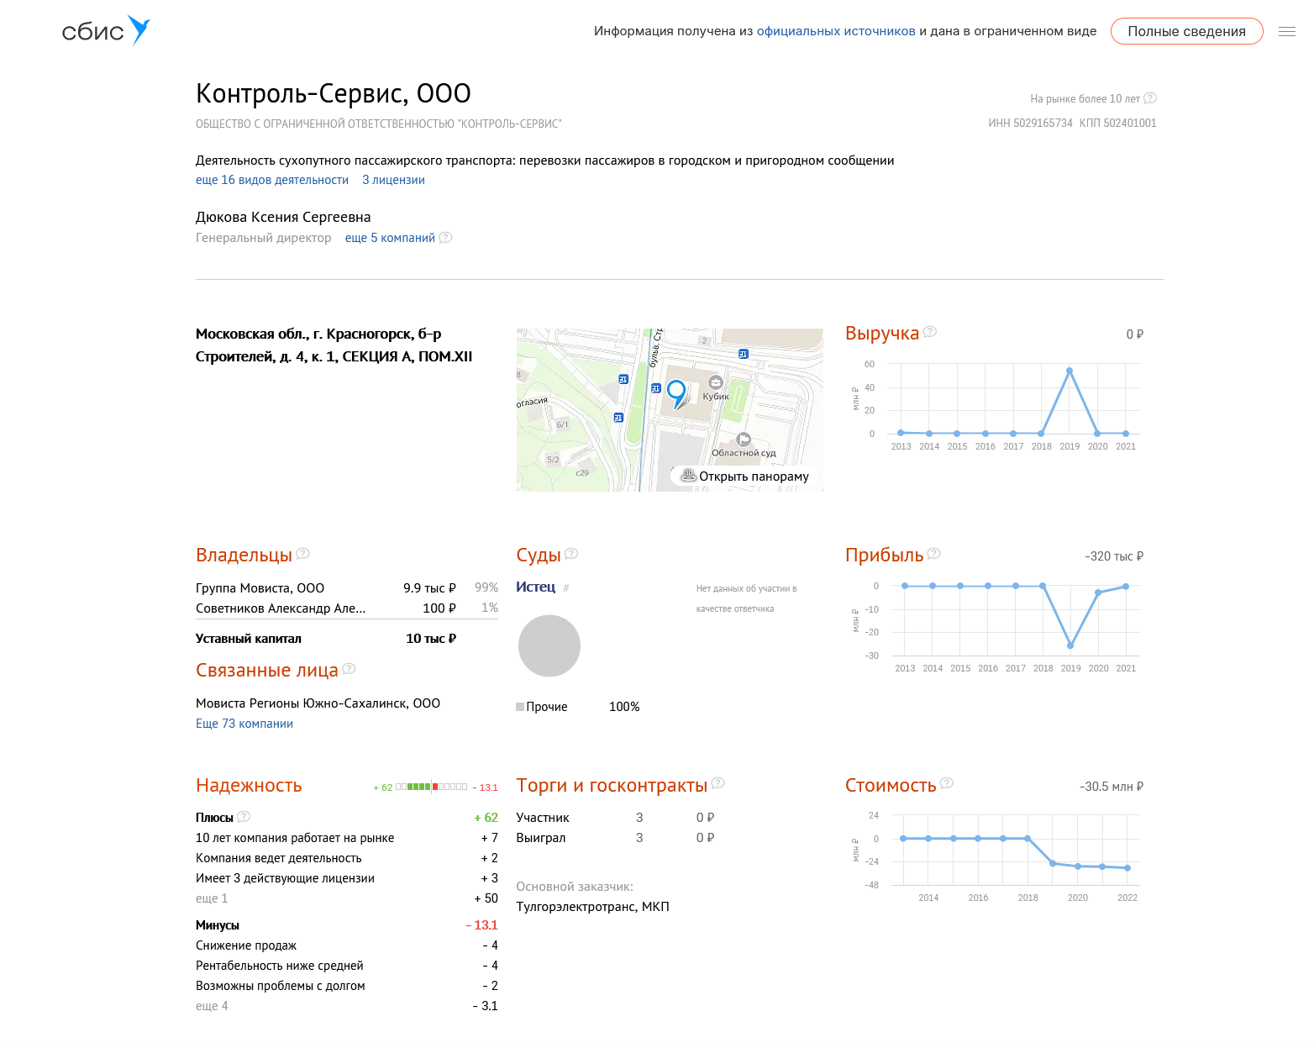Viewport: 1314px width, 1048px height.
Task: Expand еще 4 under Минусы
Action: [212, 1006]
